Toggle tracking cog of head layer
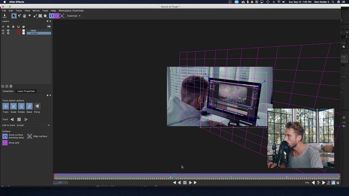The height and width of the screenshot is (196, 349). [8, 30]
